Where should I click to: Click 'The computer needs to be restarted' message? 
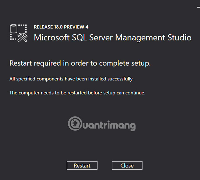77,93
